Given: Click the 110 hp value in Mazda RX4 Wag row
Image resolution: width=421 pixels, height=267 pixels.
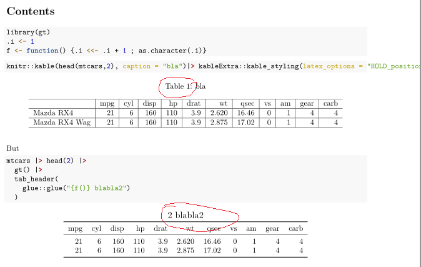Looking at the screenshot, I should pos(172,123).
